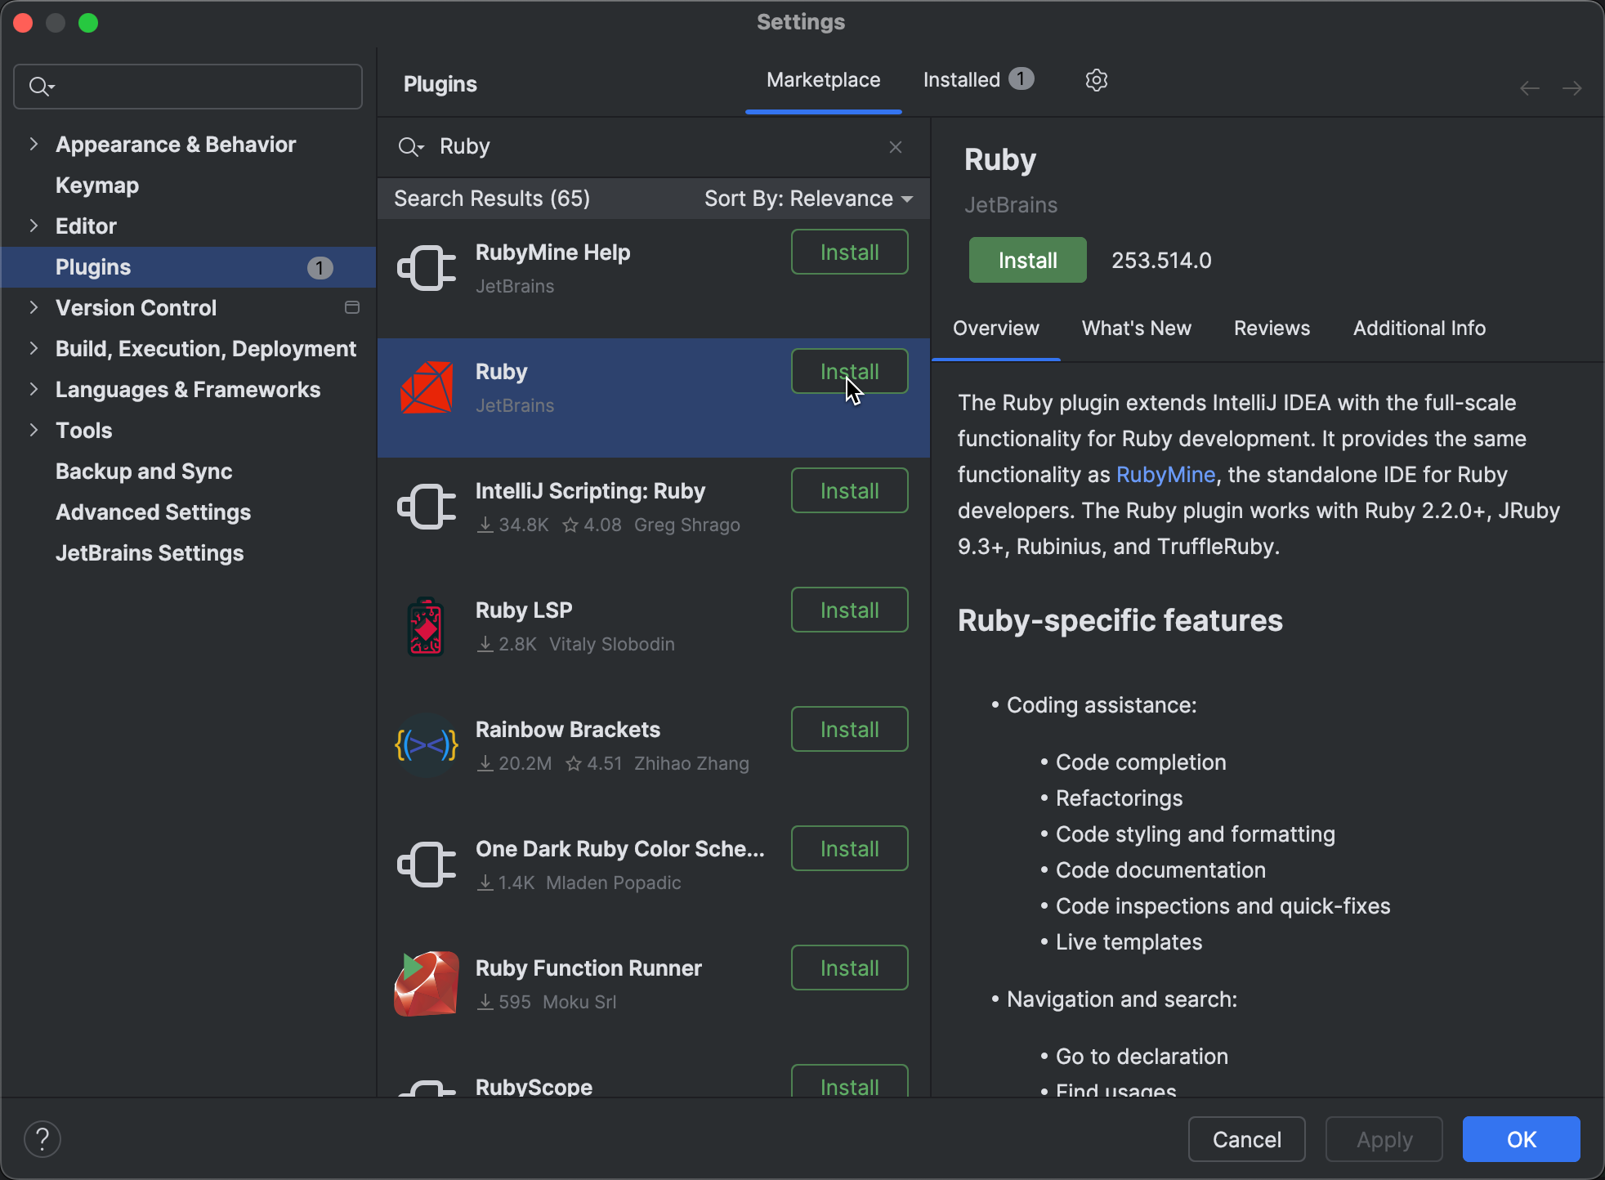The height and width of the screenshot is (1180, 1605).
Task: Click the back navigation arrow
Action: click(1529, 87)
